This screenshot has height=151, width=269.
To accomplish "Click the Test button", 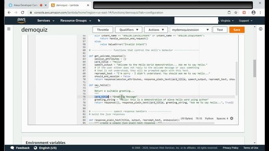I will (x=220, y=30).
